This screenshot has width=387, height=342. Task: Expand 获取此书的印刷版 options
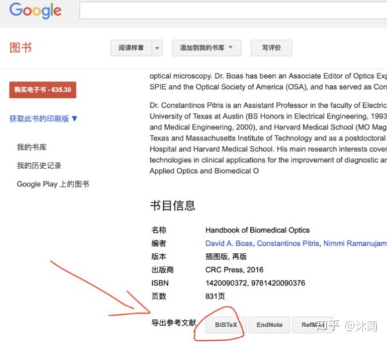point(43,119)
